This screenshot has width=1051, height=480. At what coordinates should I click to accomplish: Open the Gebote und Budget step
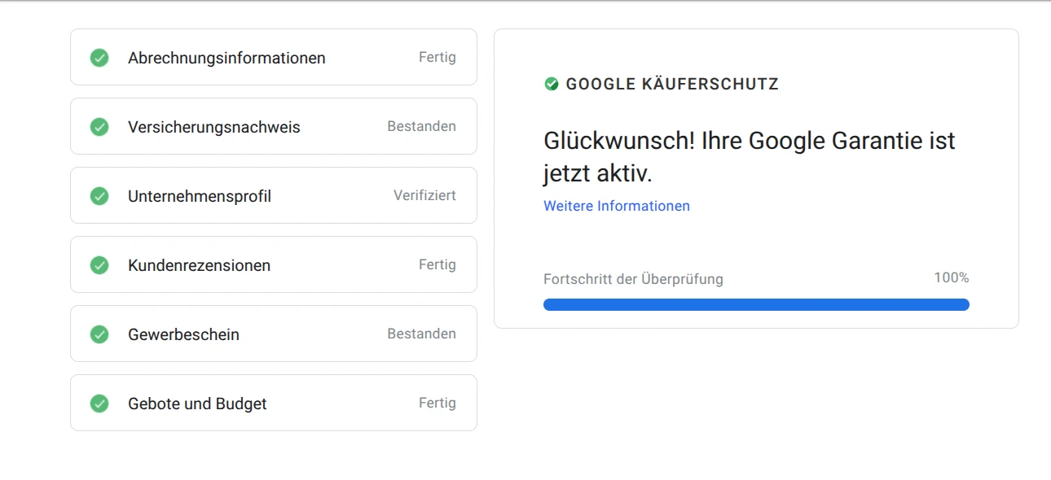[274, 403]
